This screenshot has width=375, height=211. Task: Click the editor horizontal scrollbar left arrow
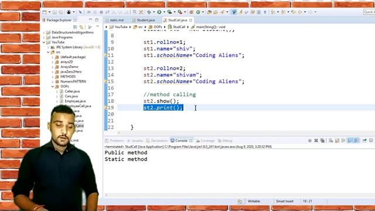point(119,132)
